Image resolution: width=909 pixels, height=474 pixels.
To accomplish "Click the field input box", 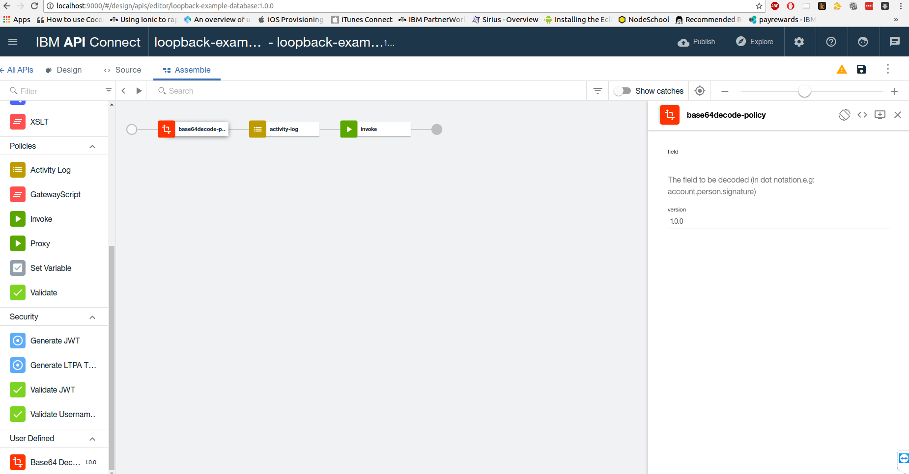I will pos(778,164).
